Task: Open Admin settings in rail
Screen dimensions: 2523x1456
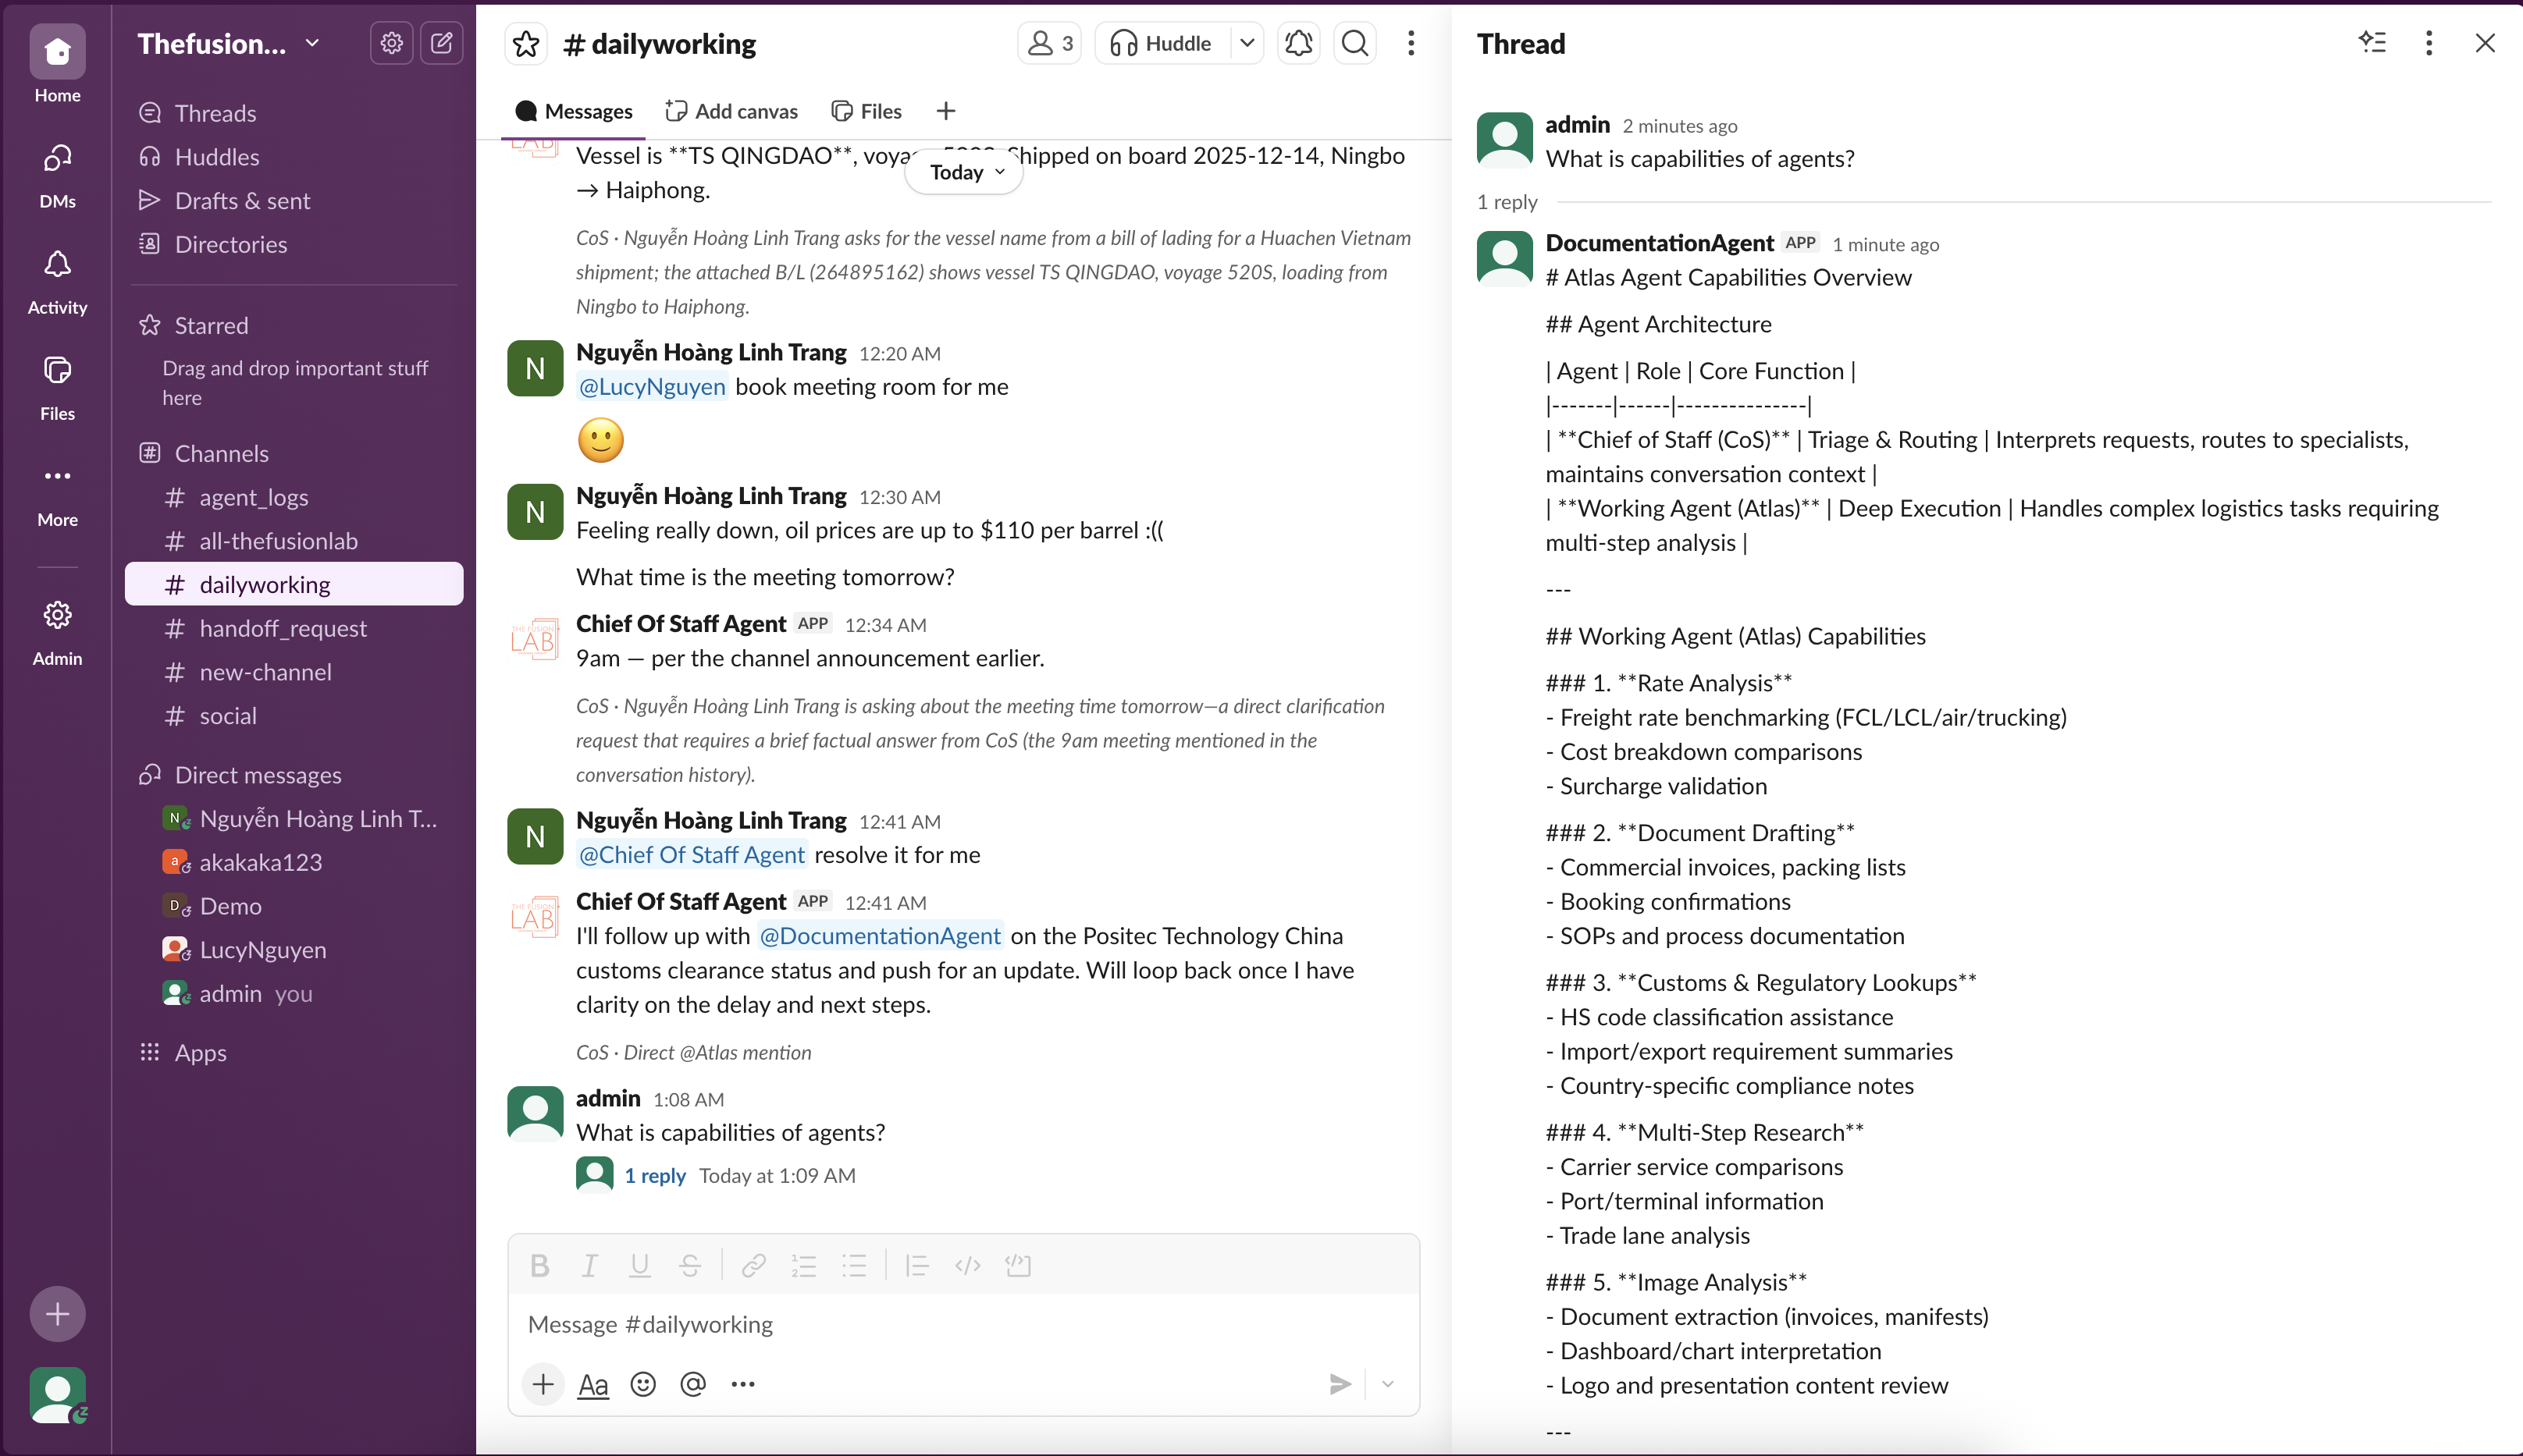Action: point(57,633)
